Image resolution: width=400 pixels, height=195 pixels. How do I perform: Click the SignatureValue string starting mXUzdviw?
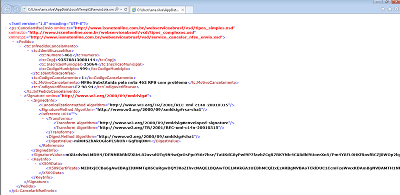[x=232, y=155]
